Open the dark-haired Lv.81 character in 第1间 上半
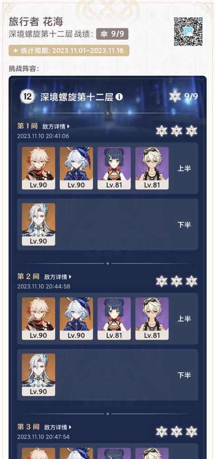 pos(114,168)
